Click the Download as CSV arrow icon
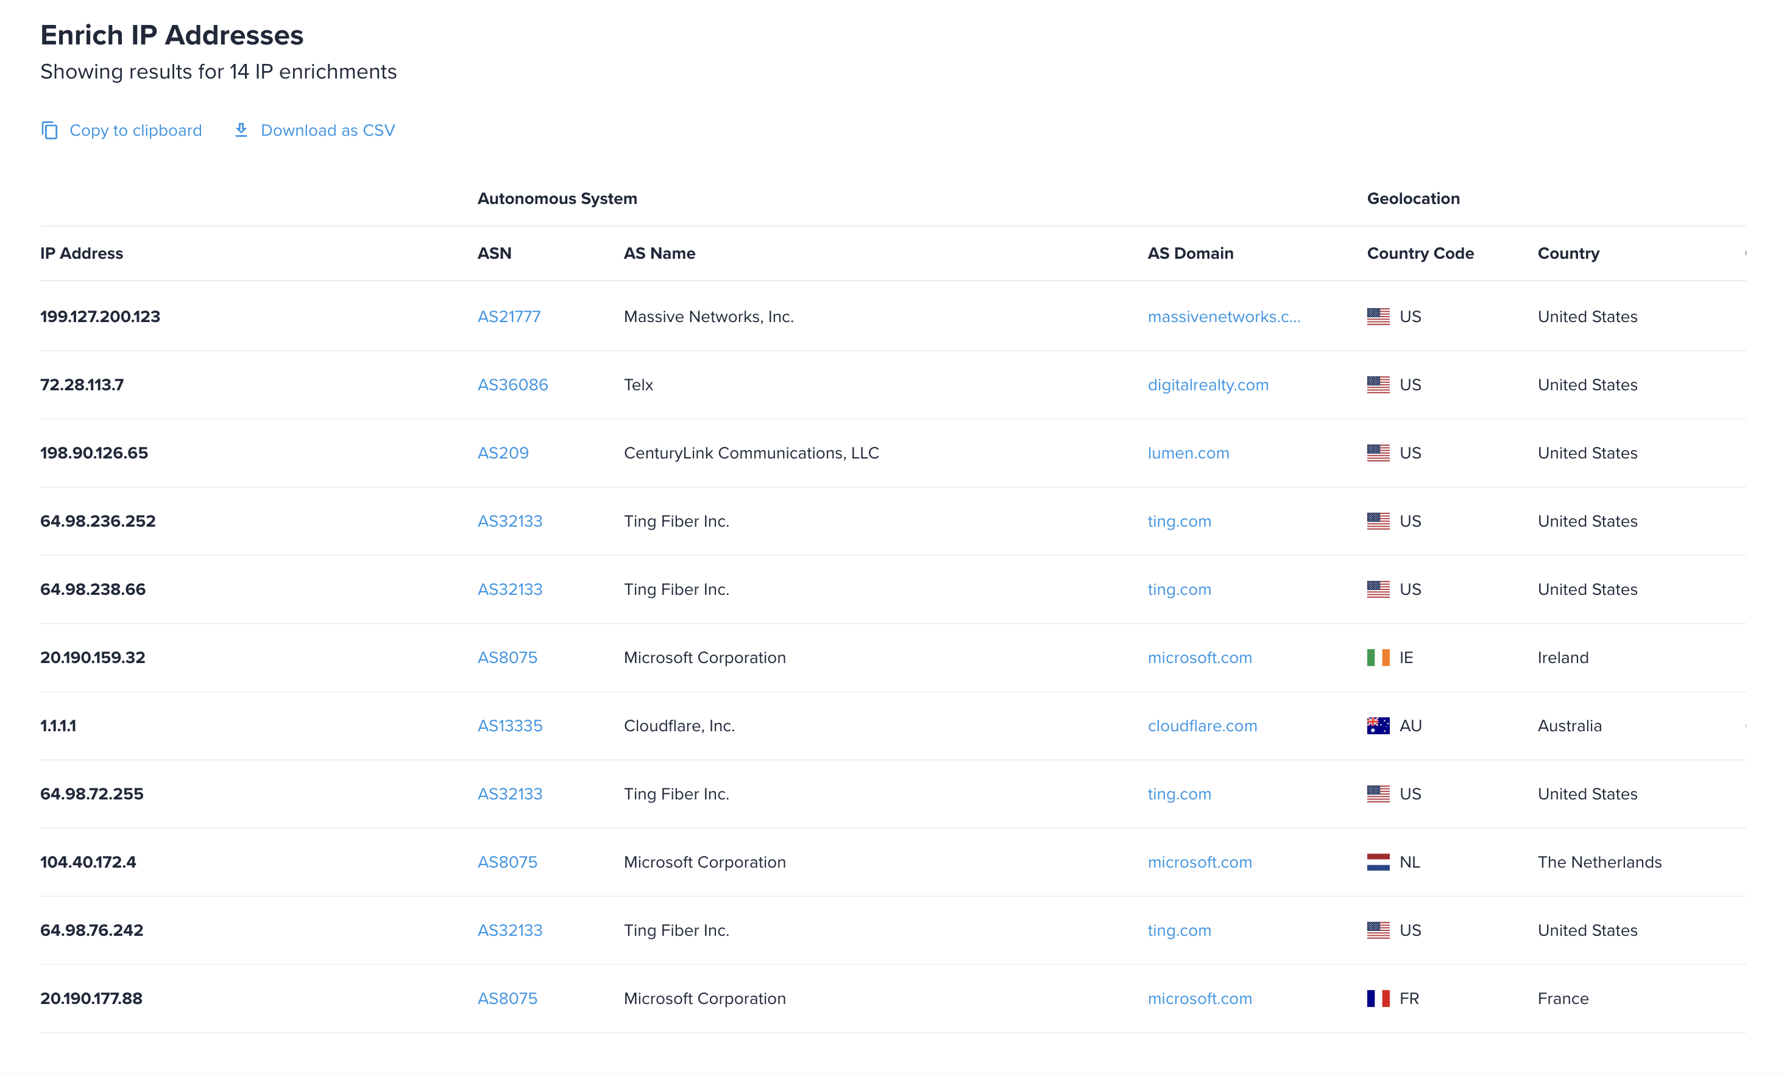The height and width of the screenshot is (1085, 1784). coord(241,130)
